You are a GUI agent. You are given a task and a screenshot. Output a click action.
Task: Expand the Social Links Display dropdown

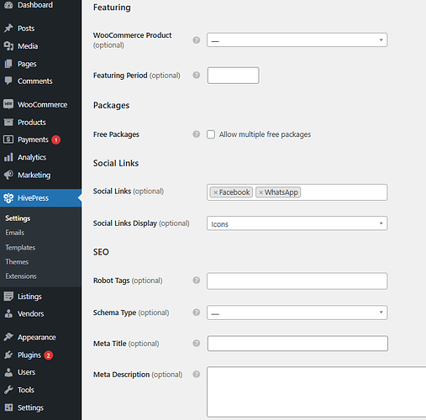tap(297, 223)
